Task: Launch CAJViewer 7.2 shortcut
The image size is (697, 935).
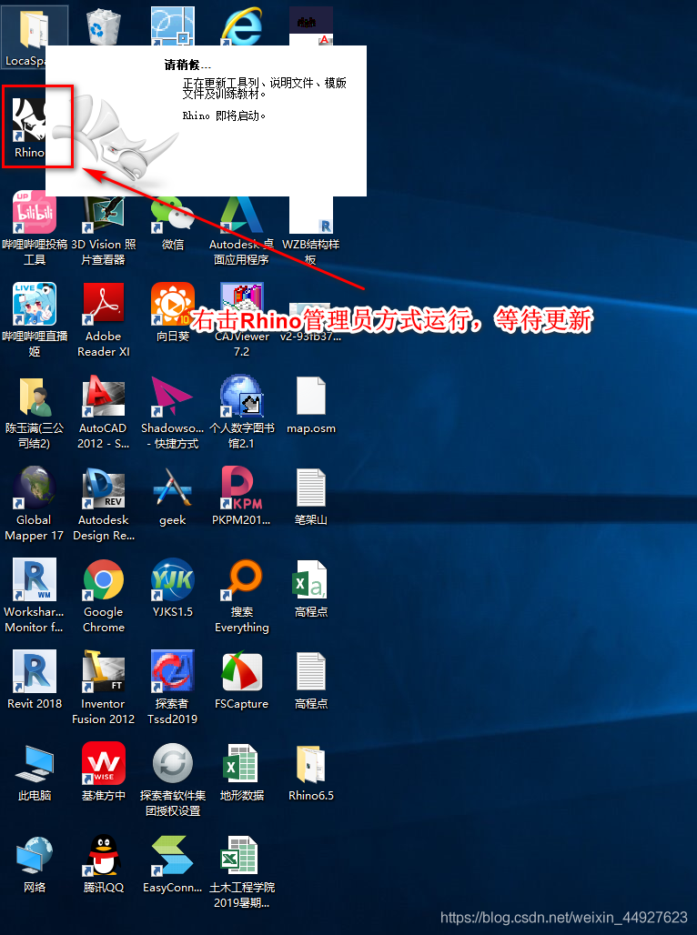Action: coord(241,319)
